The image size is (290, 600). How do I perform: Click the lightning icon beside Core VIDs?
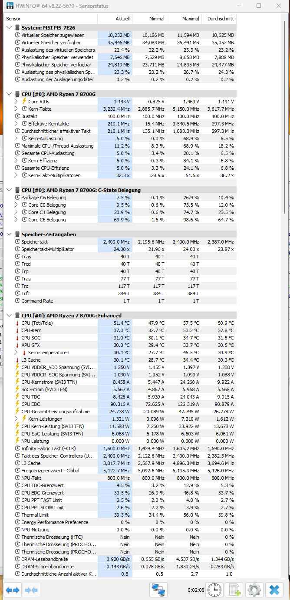click(x=24, y=102)
